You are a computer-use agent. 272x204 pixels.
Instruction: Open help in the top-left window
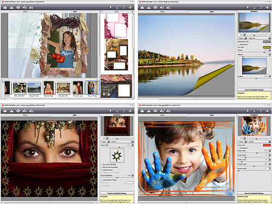123,7
